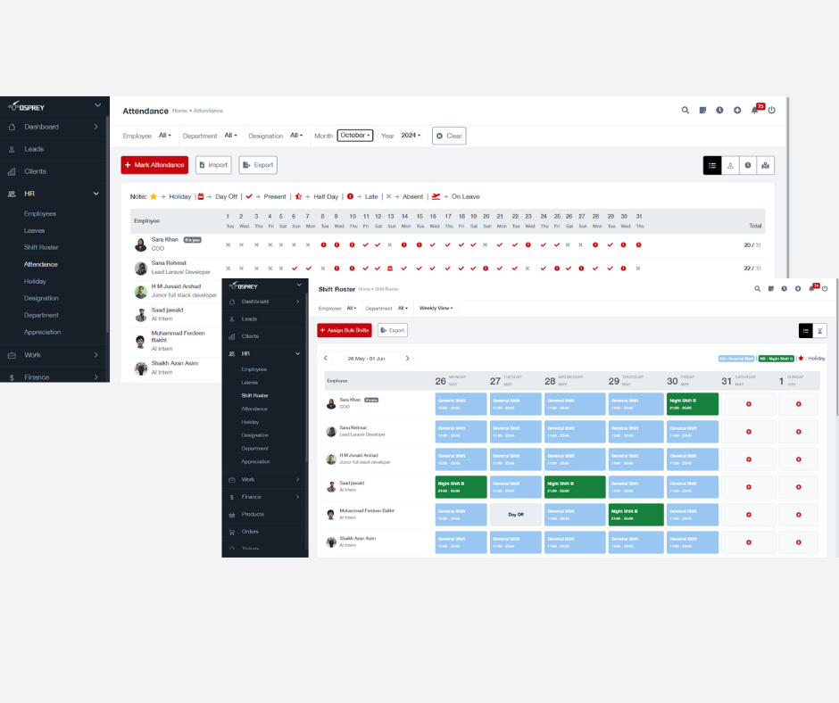Switch to list summary view in Attendance
The image size is (839, 703).
click(712, 165)
